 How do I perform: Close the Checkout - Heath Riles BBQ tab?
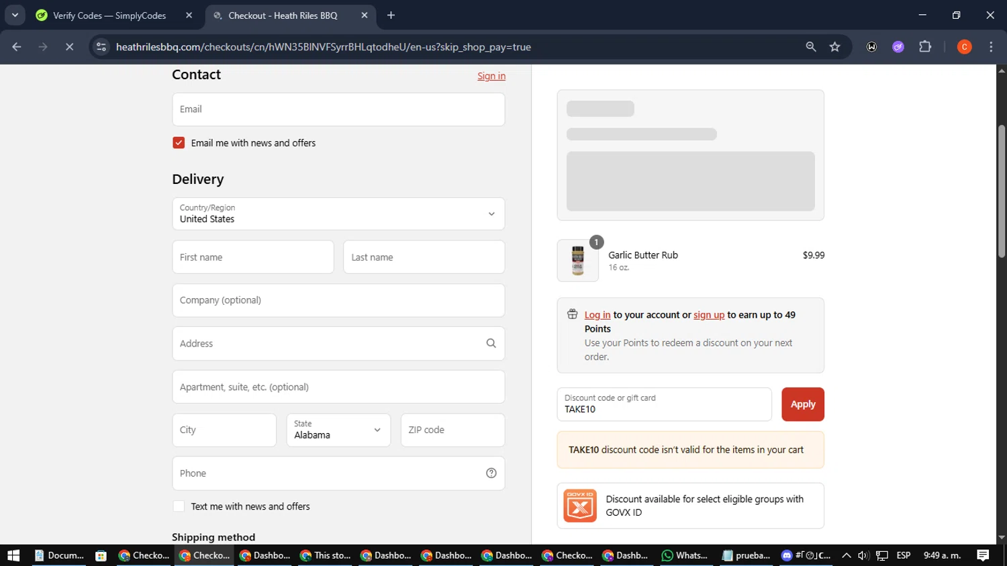(x=365, y=15)
